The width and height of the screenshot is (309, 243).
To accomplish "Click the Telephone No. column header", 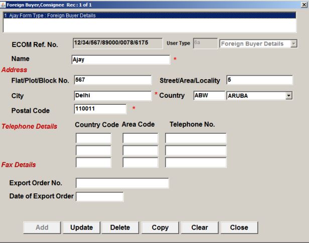I will (x=192, y=124).
